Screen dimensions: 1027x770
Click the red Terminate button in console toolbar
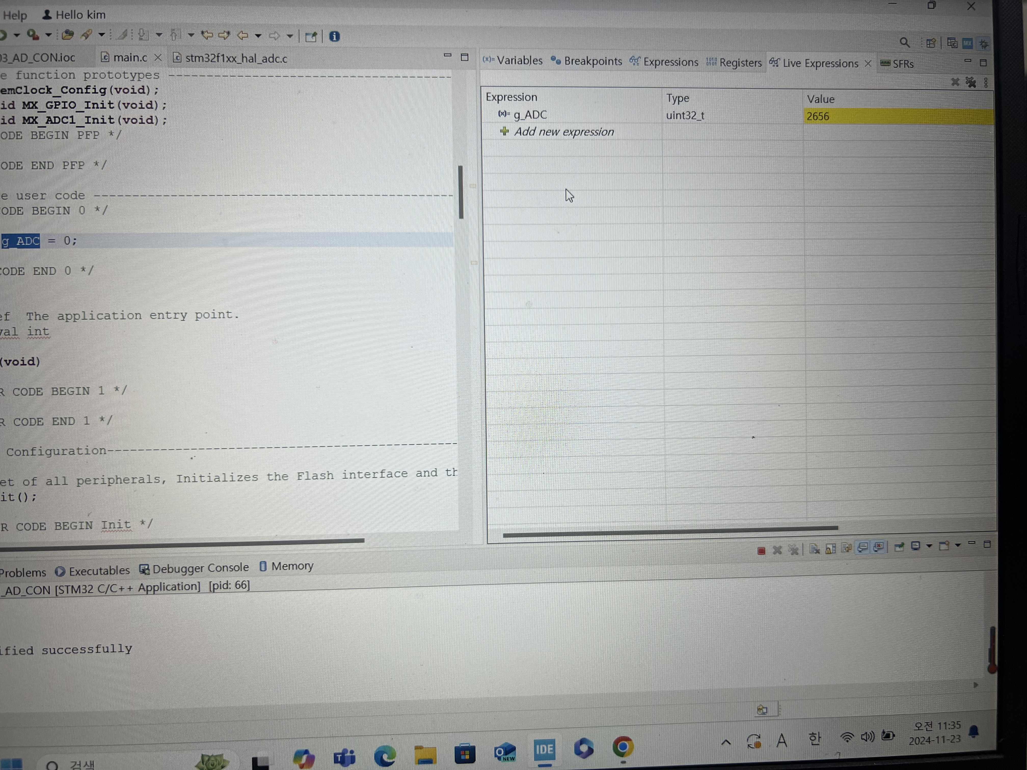click(x=761, y=551)
